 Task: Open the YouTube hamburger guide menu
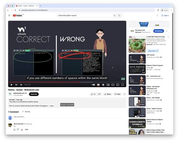[9, 15]
